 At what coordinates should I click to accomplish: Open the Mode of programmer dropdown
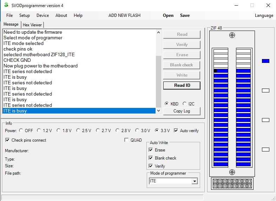pyautogui.click(x=194, y=181)
